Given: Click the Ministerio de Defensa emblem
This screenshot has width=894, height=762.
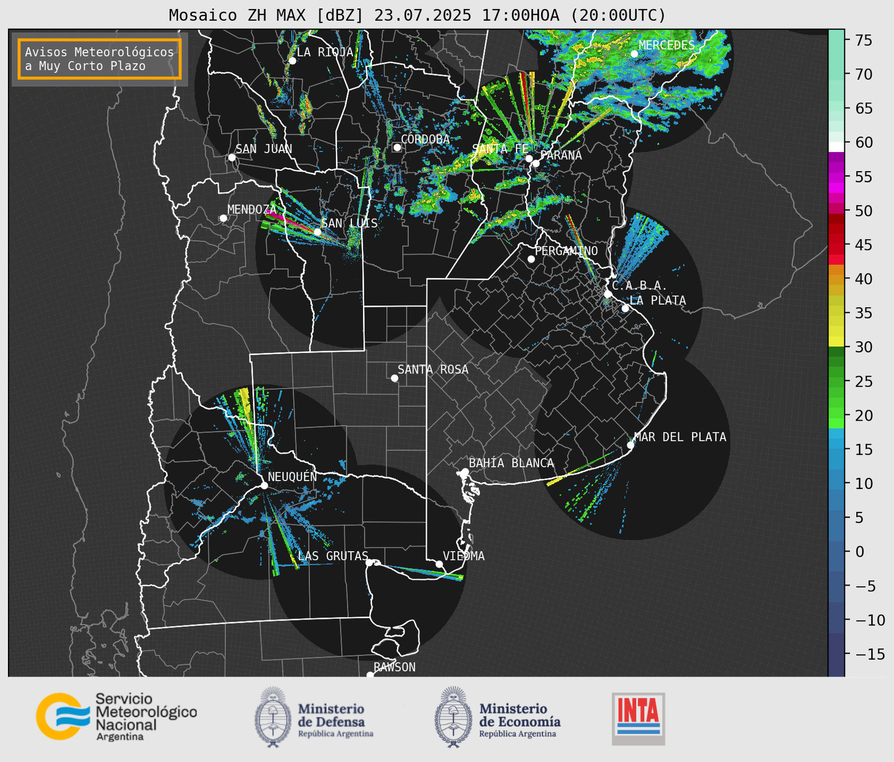Looking at the screenshot, I should click(272, 717).
